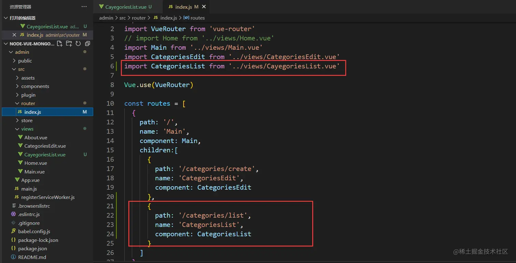Click the New Folder icon in Explorer
Screen dimensions: 516x263
click(x=69, y=44)
